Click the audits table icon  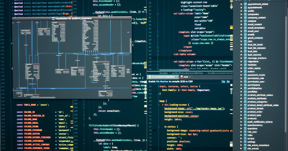coord(245,11)
